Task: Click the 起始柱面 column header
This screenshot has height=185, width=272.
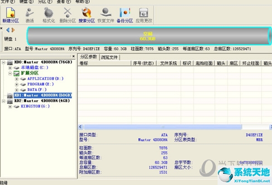Action: point(204,63)
